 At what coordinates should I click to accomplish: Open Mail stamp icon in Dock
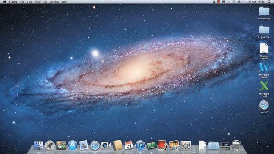point(84,145)
